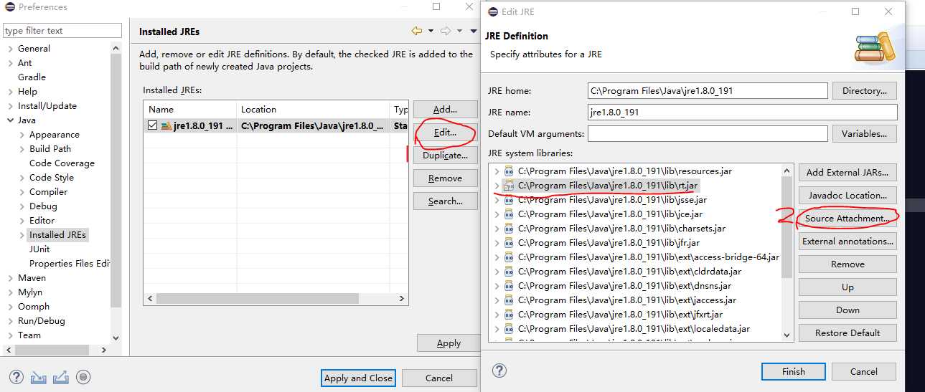Click the libraries list vertical scrollbar
The height and width of the screenshot is (392, 925).
(x=787, y=252)
